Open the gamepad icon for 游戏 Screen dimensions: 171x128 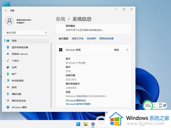pyautogui.click(x=8, y=87)
